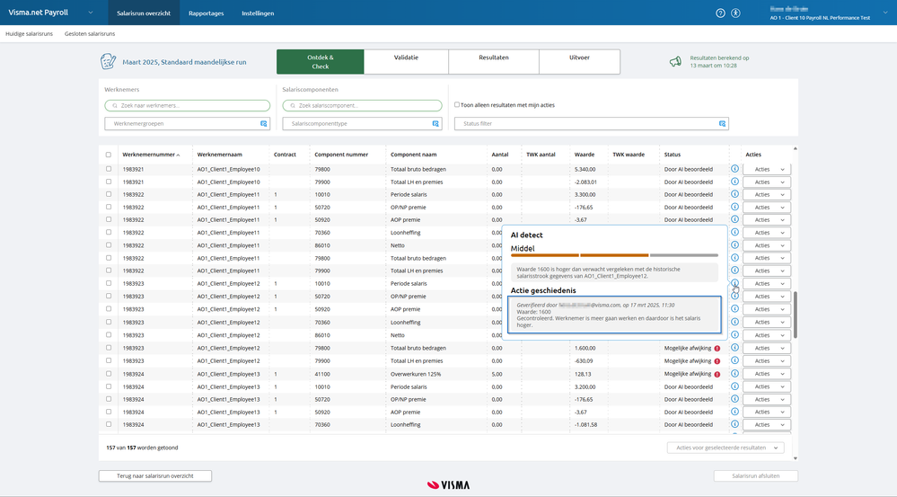Open info icon for Employee11 OP/NP premie row

(734, 207)
